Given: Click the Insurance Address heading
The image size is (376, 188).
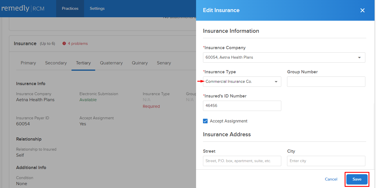Looking at the screenshot, I should coord(227,135).
